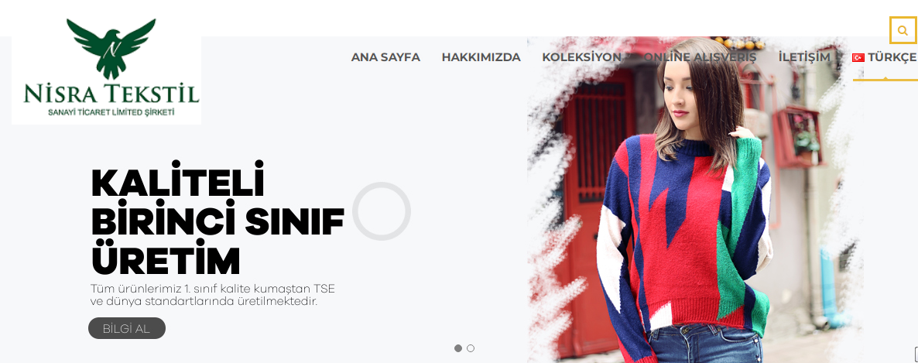Switch to the second slide dot
The width and height of the screenshot is (918, 363).
tap(471, 348)
